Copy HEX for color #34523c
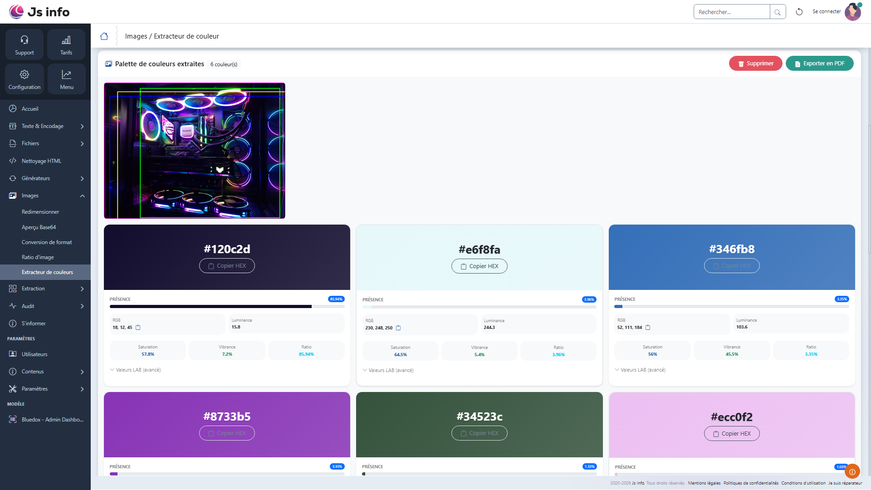This screenshot has height=490, width=871. coord(479,433)
